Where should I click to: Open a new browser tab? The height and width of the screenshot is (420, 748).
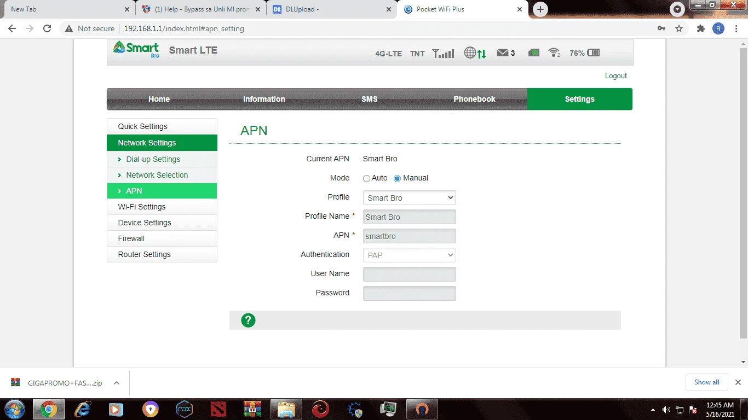540,9
